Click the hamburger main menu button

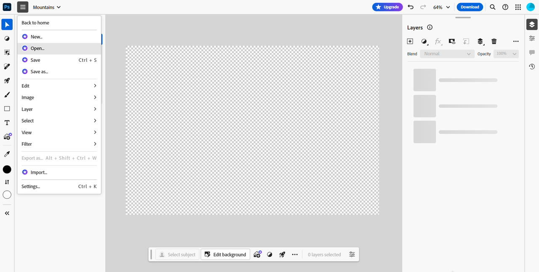click(x=23, y=7)
